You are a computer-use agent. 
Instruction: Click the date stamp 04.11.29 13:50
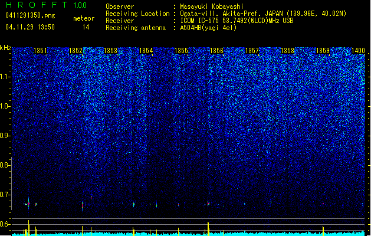tap(30, 27)
